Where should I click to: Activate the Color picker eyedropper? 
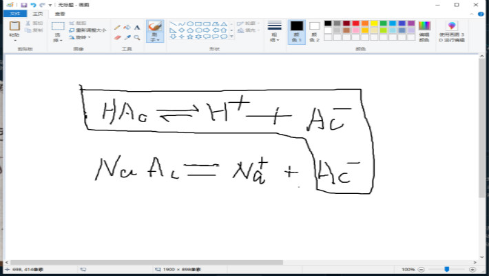(127, 37)
